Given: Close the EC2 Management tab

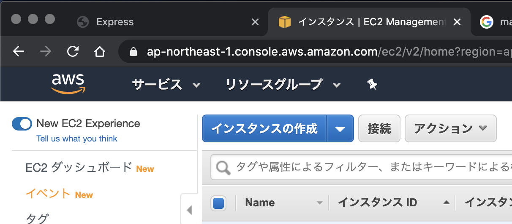Looking at the screenshot, I should pyautogui.click(x=457, y=22).
